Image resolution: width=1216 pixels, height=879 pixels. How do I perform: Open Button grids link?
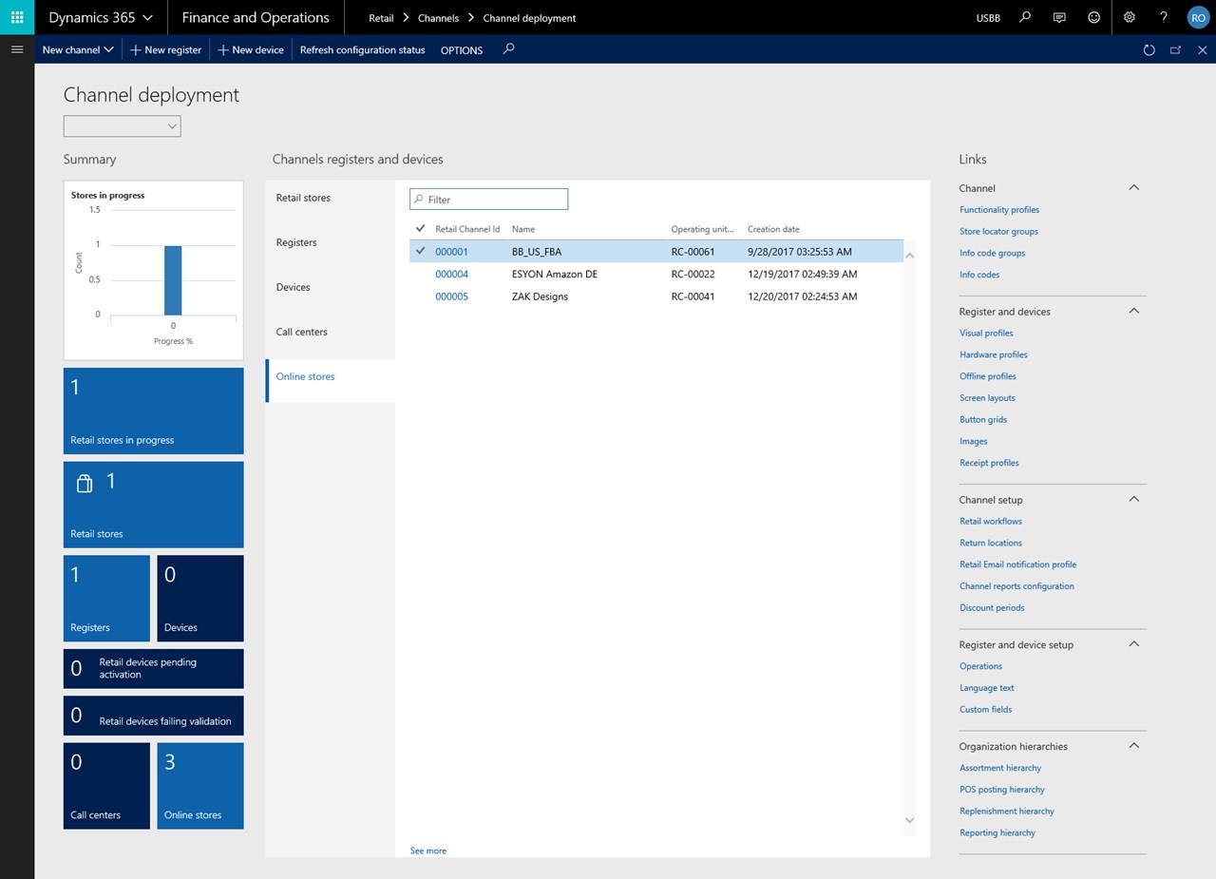(x=983, y=419)
